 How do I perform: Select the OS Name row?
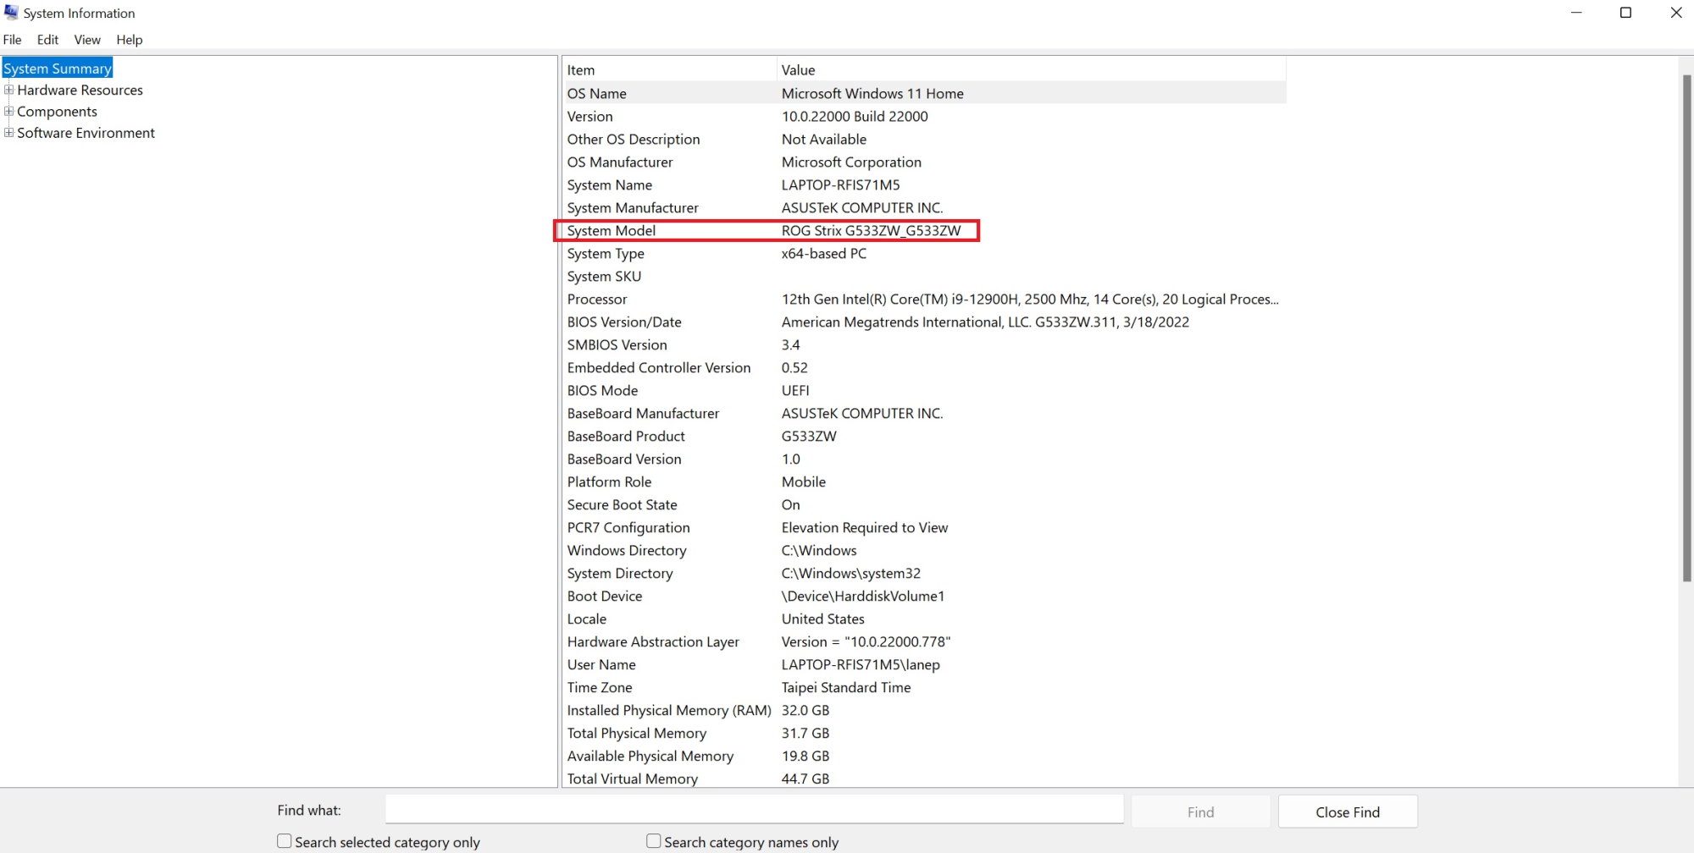tap(924, 93)
